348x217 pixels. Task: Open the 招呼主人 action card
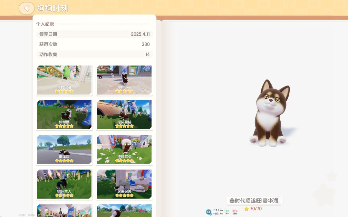point(64,184)
